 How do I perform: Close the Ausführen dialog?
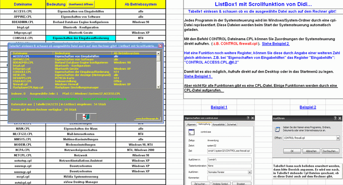[340, 118]
